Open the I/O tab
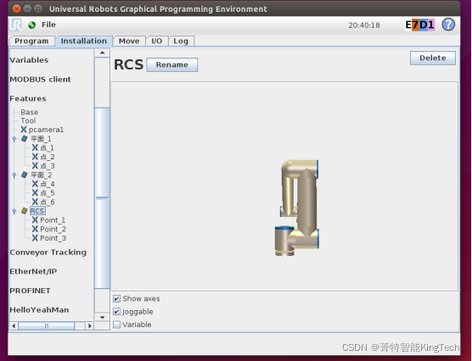 [x=156, y=41]
